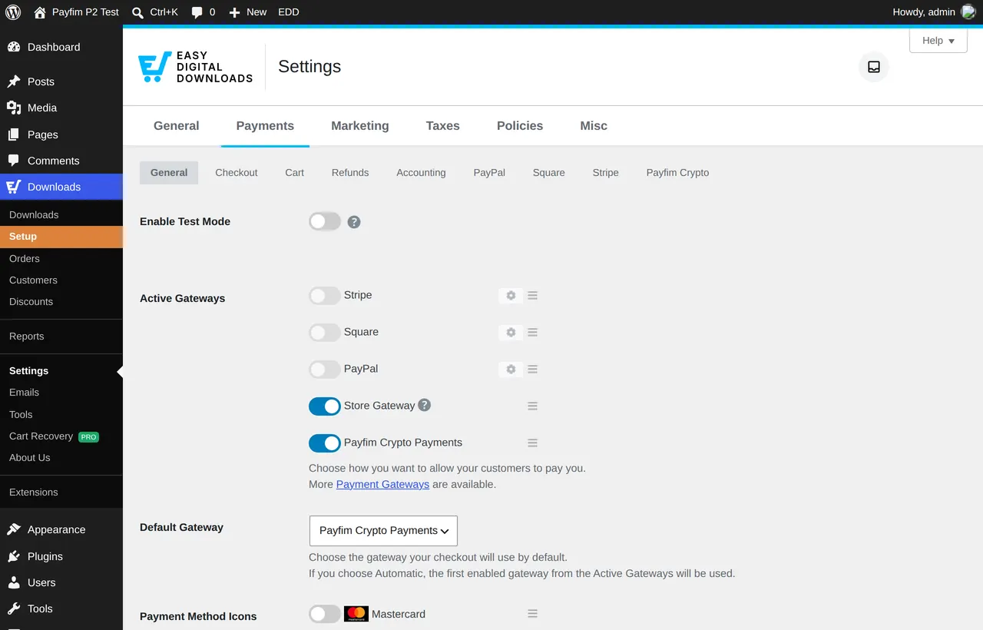The image size is (983, 630).
Task: Enable the Square gateway toggle
Action: tap(325, 333)
